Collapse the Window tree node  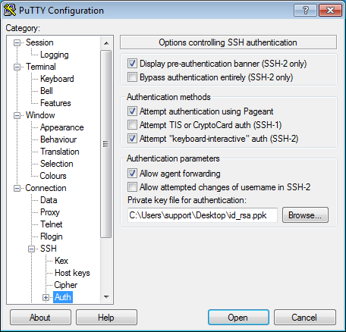click(x=17, y=115)
